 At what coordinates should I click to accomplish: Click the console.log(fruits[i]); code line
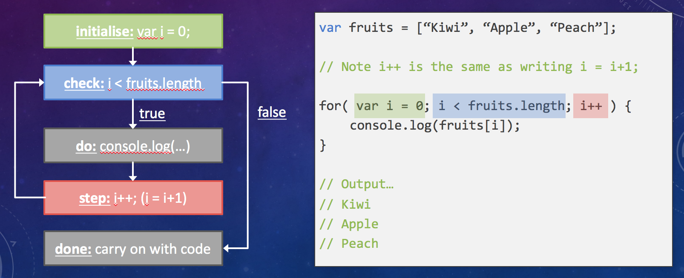click(434, 125)
